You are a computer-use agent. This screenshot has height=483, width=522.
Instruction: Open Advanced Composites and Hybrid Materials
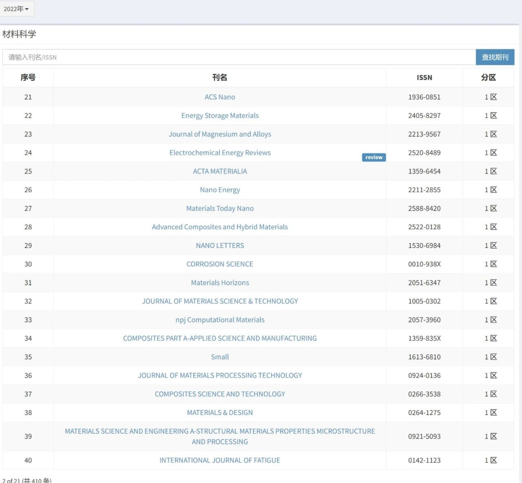coord(219,227)
